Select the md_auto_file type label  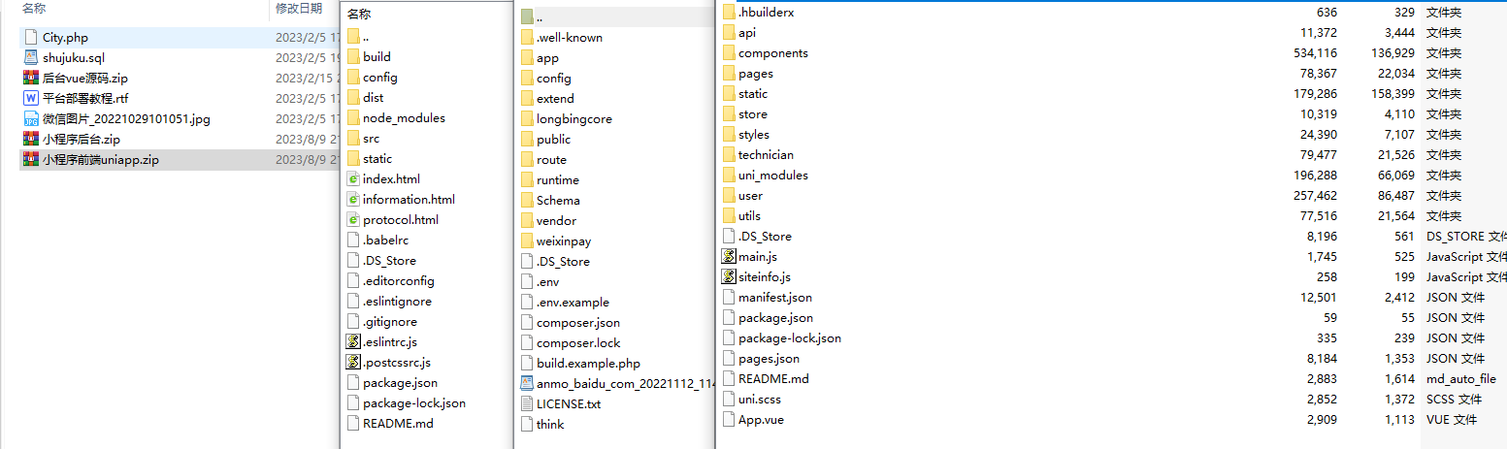(x=1461, y=379)
